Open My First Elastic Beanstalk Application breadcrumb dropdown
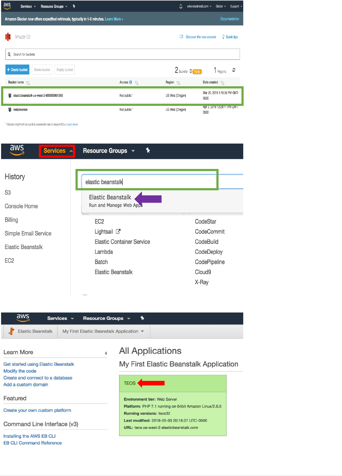Screen dimensions: 342x476 click(103, 331)
